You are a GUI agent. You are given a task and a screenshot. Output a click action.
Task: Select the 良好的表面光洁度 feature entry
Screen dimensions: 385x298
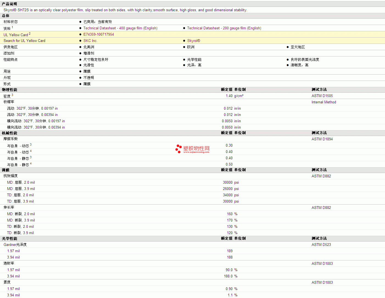(305, 60)
